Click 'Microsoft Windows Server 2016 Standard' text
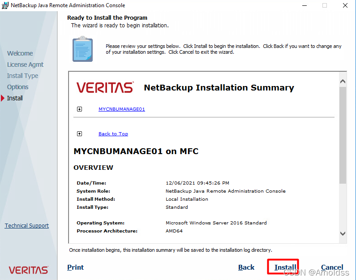 [216, 223]
